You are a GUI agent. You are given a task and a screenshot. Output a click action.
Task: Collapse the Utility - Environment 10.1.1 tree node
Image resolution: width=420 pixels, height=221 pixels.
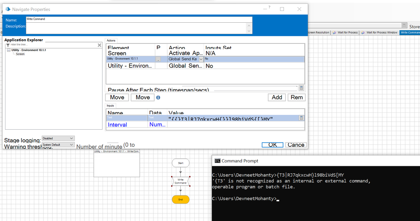point(8,50)
